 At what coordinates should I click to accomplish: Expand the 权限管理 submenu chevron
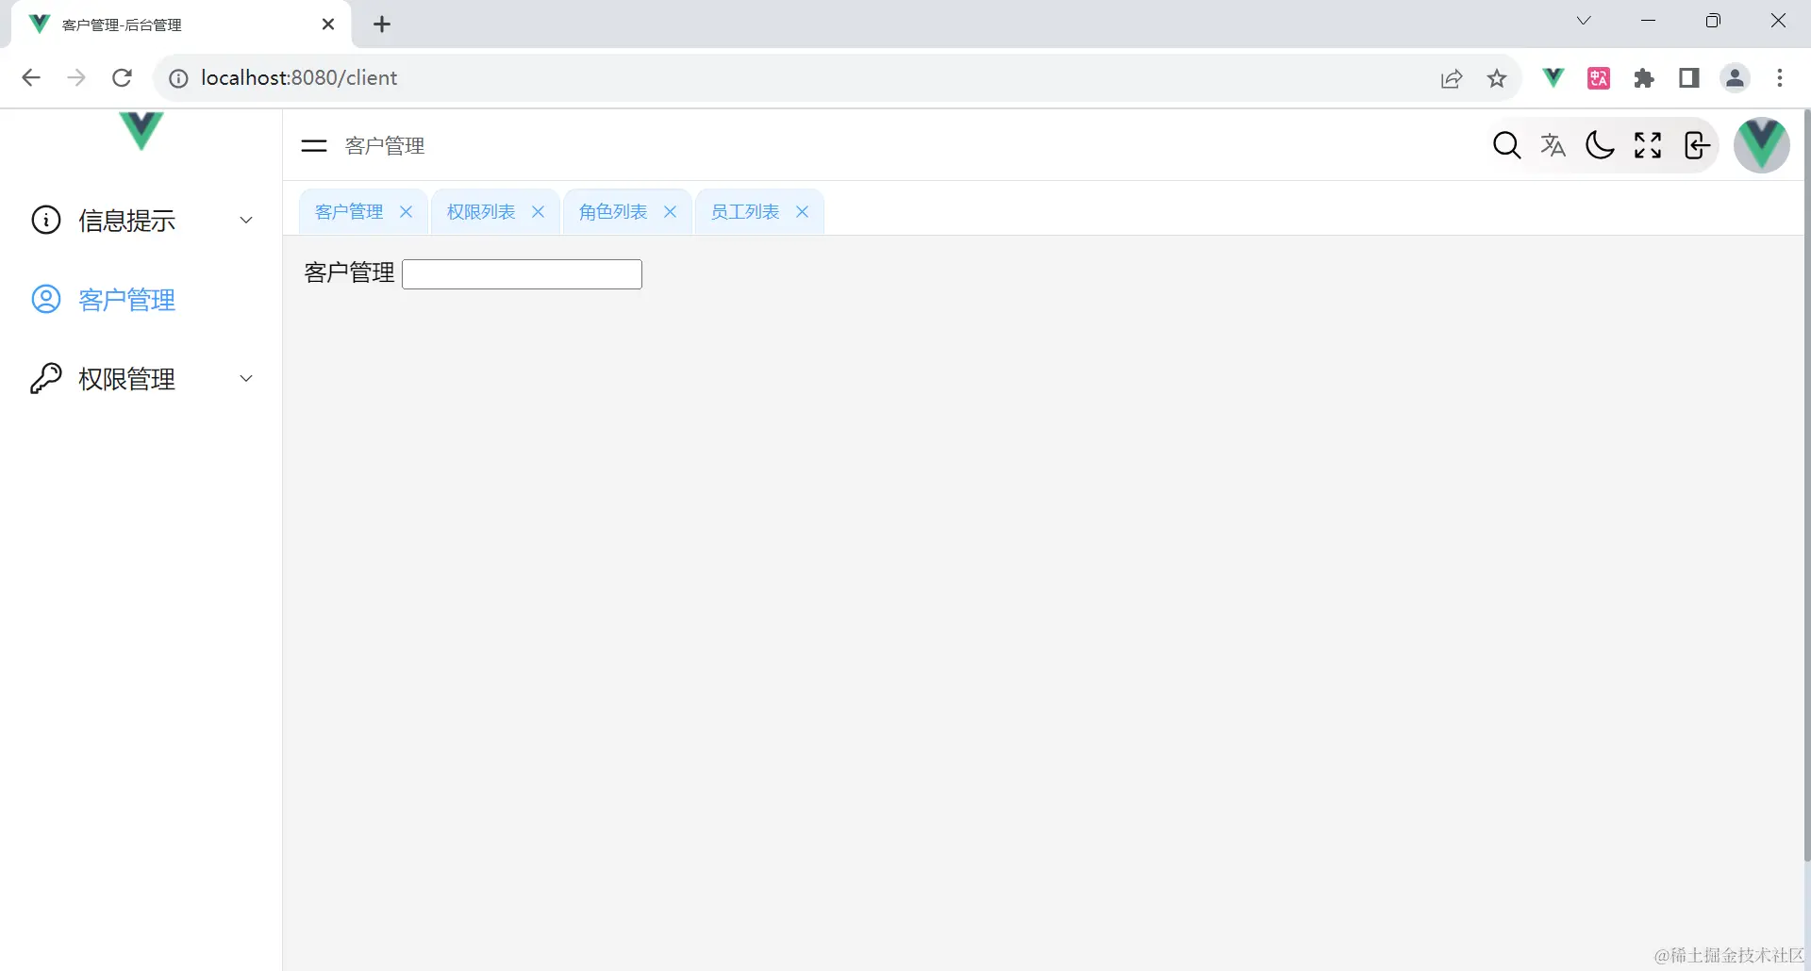click(246, 378)
